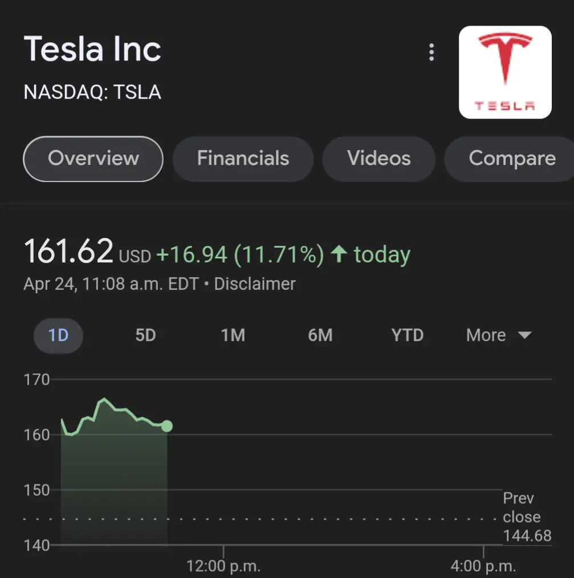Click the green current price dot on chart
Viewport: 574px width, 578px height.
167,426
